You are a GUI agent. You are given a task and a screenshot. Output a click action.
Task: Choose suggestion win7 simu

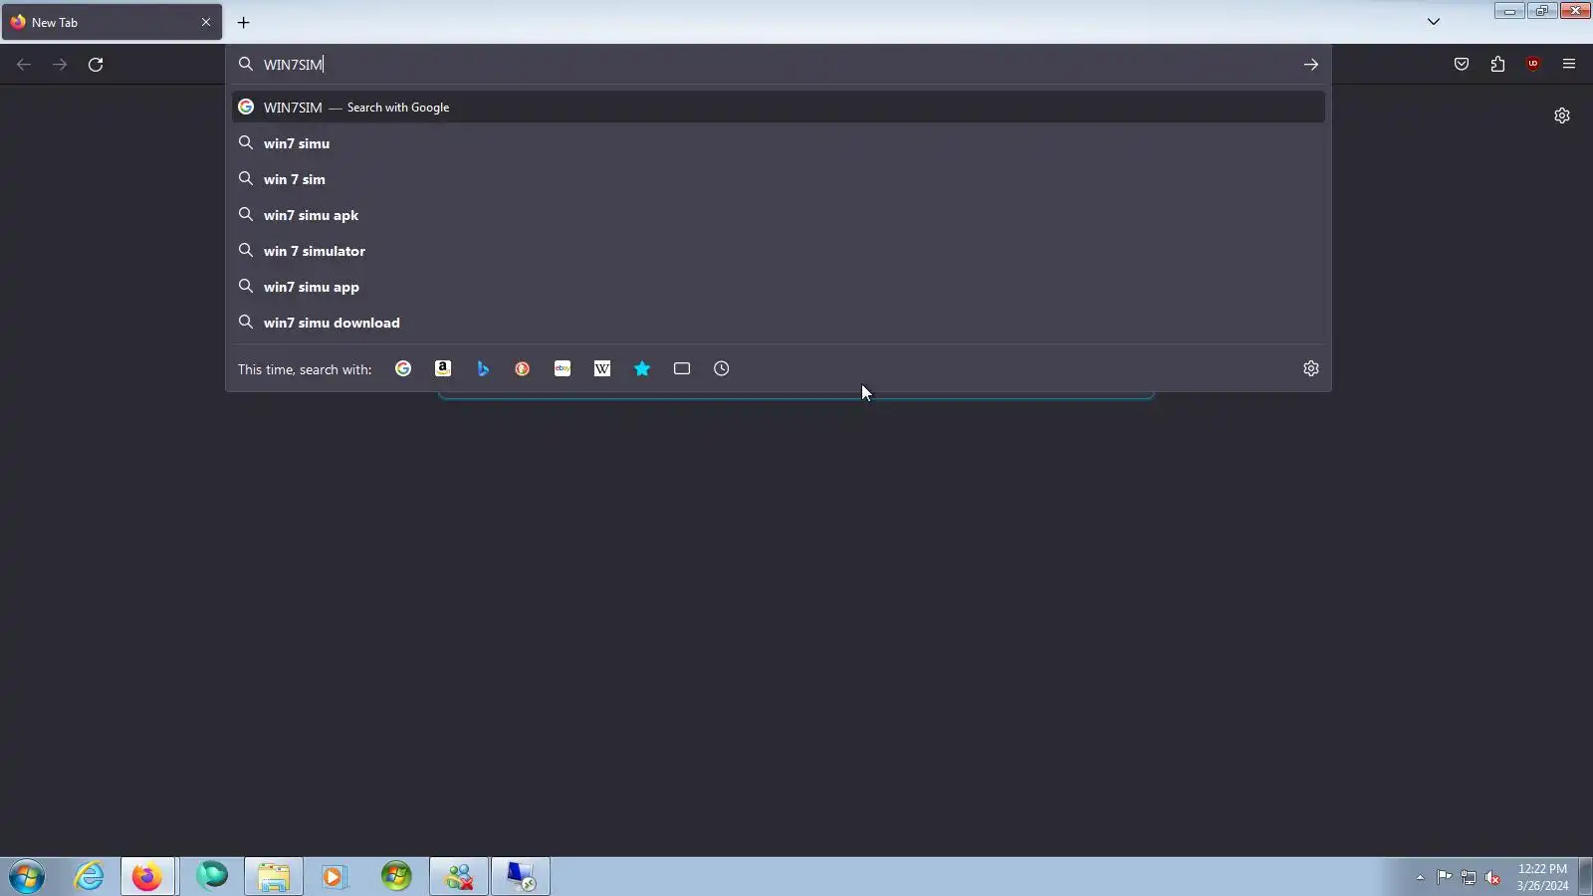pos(779,143)
